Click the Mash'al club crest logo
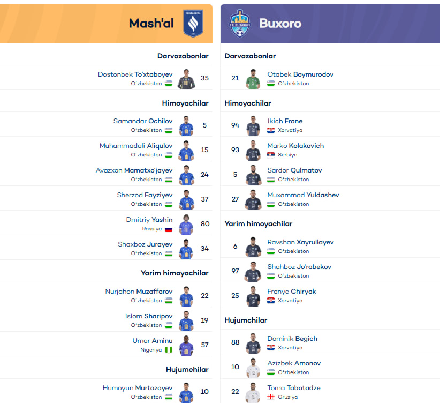 (x=193, y=24)
